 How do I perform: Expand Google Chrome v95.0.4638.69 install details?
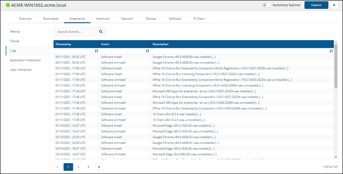click(213, 57)
